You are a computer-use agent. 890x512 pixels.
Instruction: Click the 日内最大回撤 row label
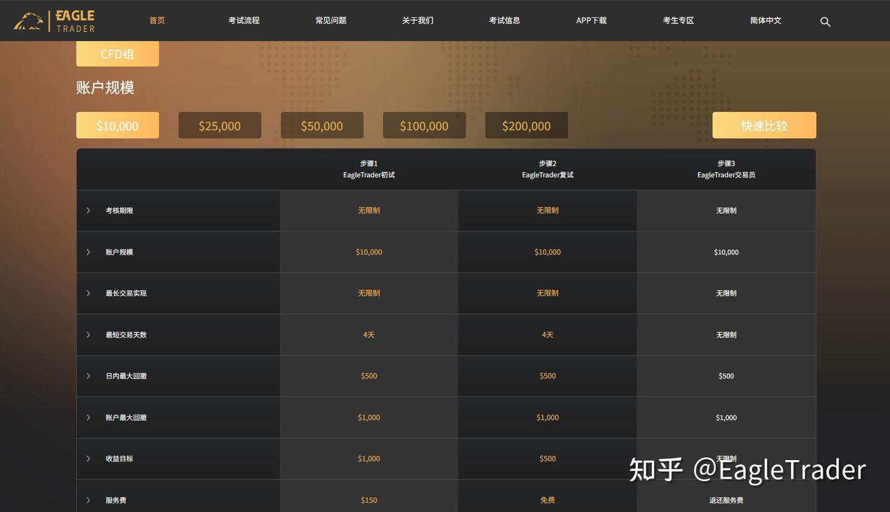(126, 376)
